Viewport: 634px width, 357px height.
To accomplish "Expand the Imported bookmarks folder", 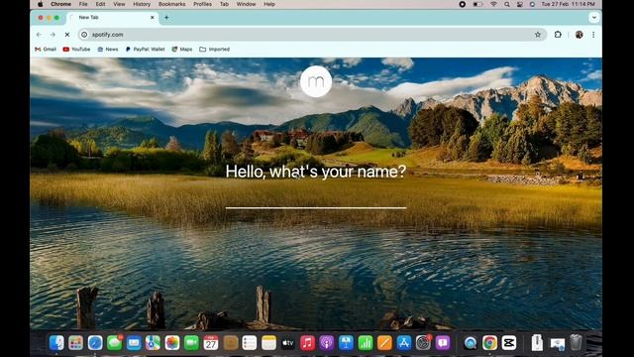I will tap(214, 49).
